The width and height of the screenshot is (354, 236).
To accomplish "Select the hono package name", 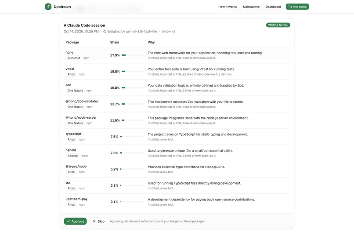I will (69, 52).
